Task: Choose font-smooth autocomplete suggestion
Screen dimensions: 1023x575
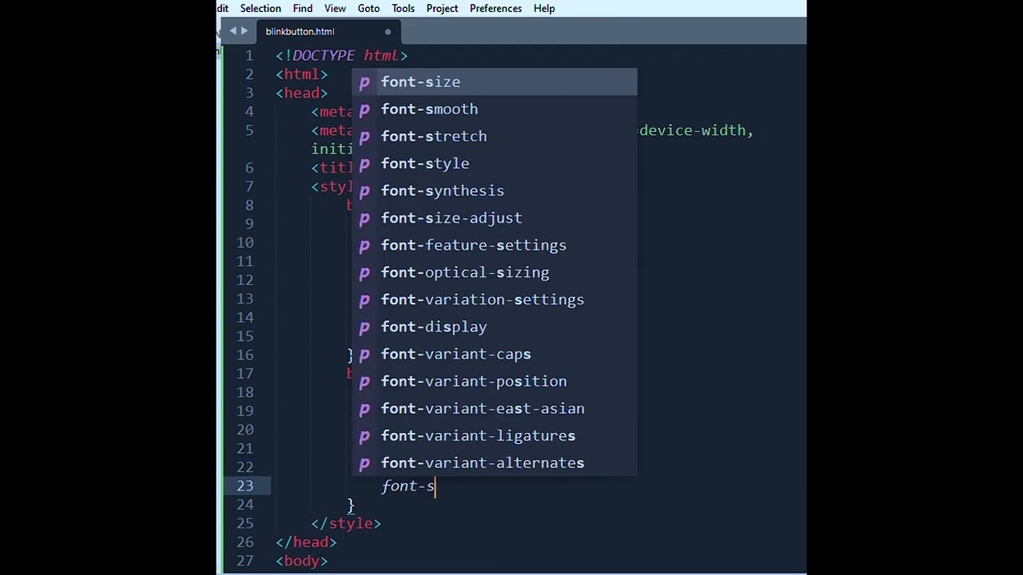Action: point(495,109)
